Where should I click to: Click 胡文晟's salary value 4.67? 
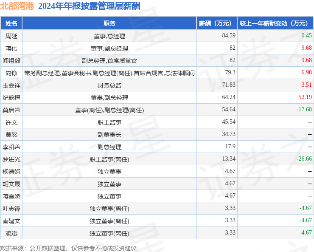point(230,184)
